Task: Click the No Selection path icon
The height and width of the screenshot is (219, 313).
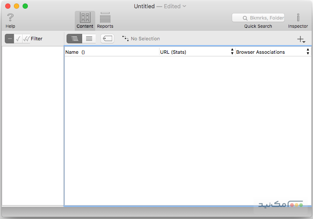Action: (x=126, y=39)
